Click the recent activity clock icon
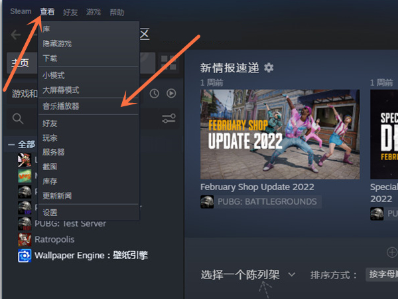The width and height of the screenshot is (398, 299). tap(155, 94)
